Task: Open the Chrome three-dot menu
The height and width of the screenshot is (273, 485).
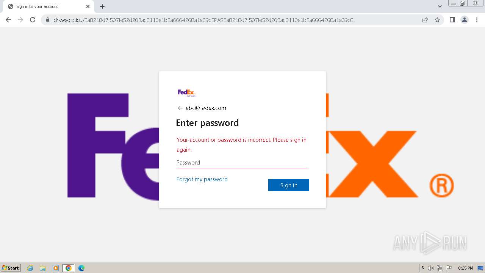Action: click(x=477, y=20)
